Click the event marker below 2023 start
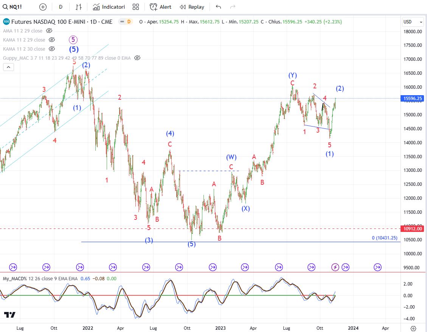 coord(213,267)
